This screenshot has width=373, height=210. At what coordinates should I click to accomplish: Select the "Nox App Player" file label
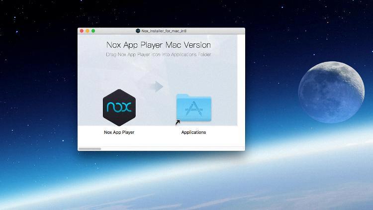[x=119, y=132]
